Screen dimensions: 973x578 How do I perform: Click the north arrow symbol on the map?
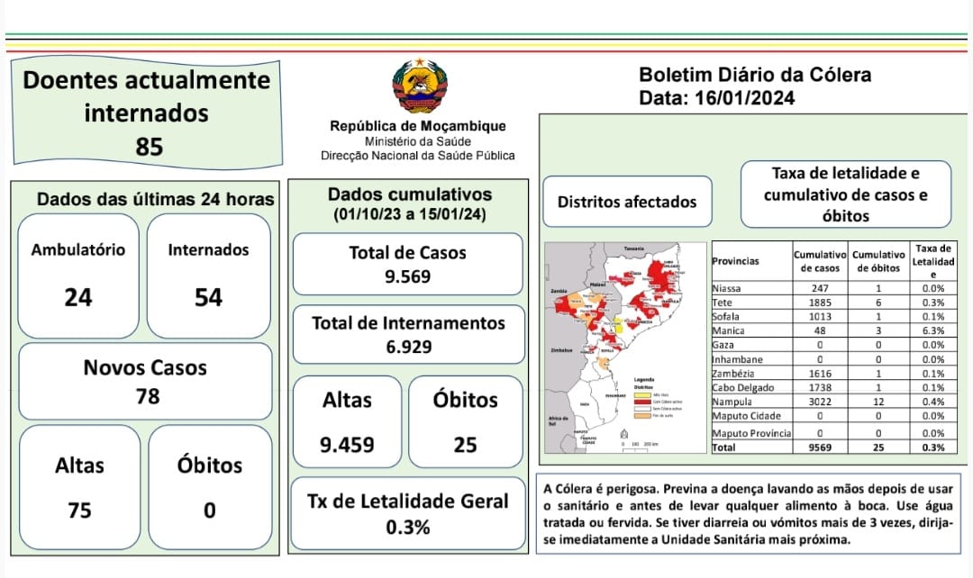click(x=623, y=434)
